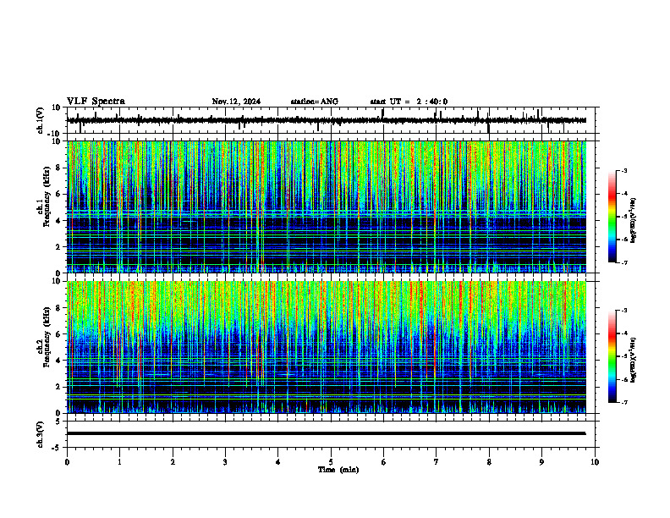Screen dimensions: 670x518
Task: Click the "Time (min)" x-axis label
Action: [x=338, y=470]
